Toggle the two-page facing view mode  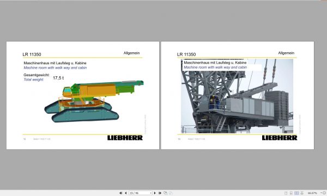[x=296, y=193]
